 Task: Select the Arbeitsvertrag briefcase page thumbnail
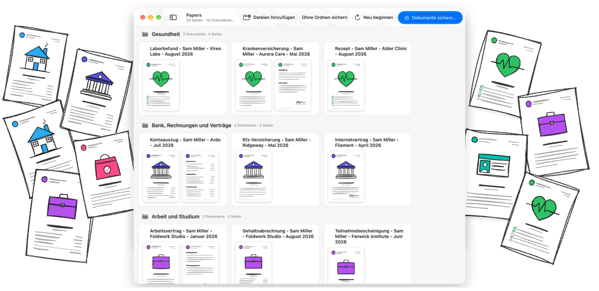pos(161,263)
